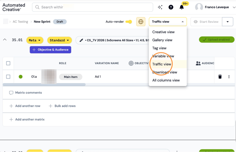Click the Matrix comments speech bubble icon
This screenshot has height=152, width=236.
(x=11, y=93)
